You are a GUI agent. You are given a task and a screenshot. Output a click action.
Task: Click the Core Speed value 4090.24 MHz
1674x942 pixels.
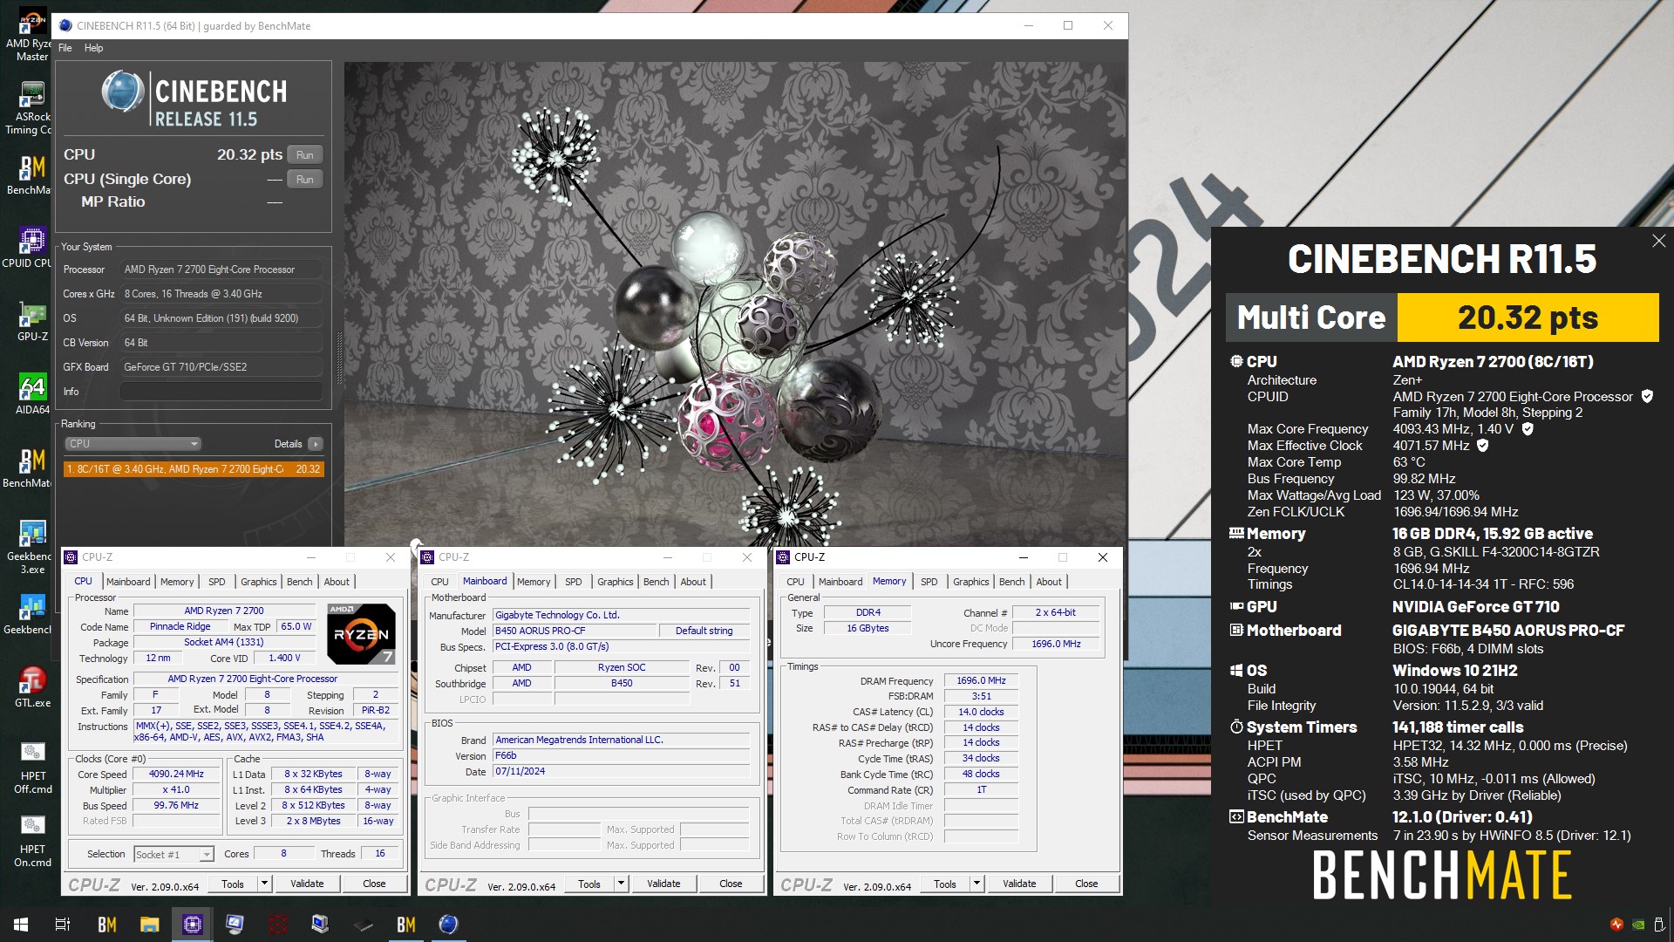point(176,775)
